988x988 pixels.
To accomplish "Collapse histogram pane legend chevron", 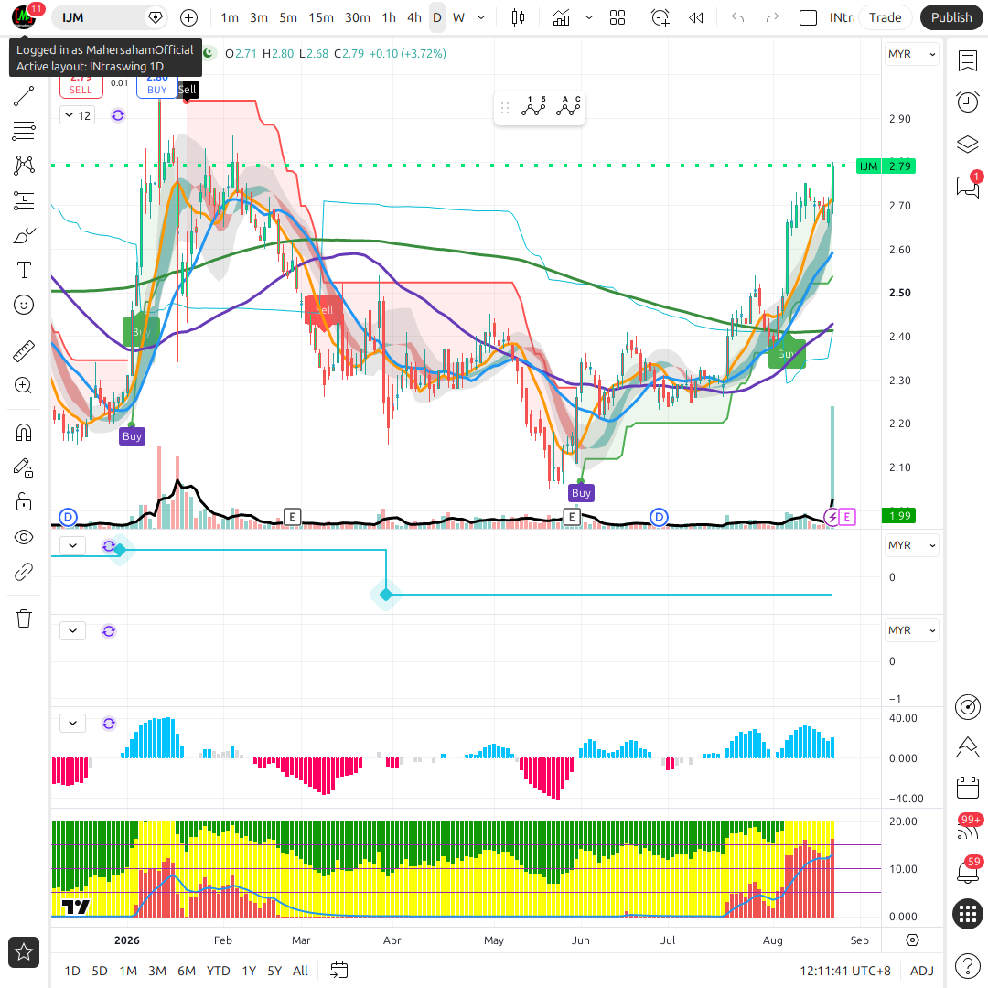I will point(72,724).
